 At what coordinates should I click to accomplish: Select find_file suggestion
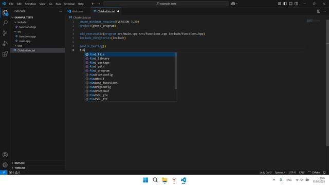click(x=130, y=54)
